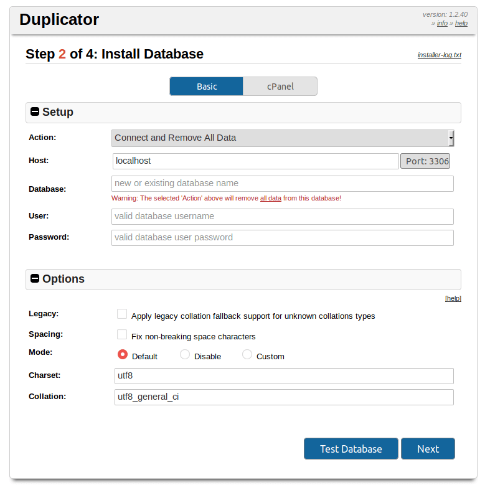Open the Action dropdown list
The height and width of the screenshot is (490, 485).
pos(283,138)
